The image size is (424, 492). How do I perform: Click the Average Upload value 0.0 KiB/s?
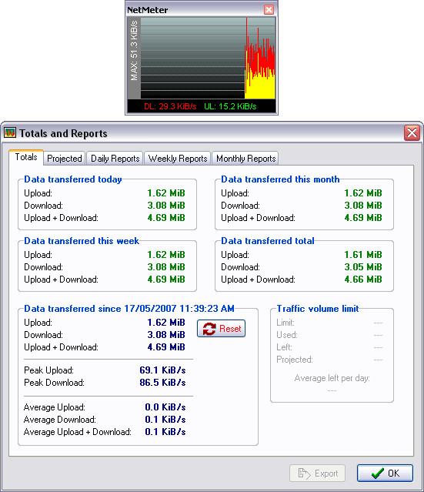pos(165,407)
